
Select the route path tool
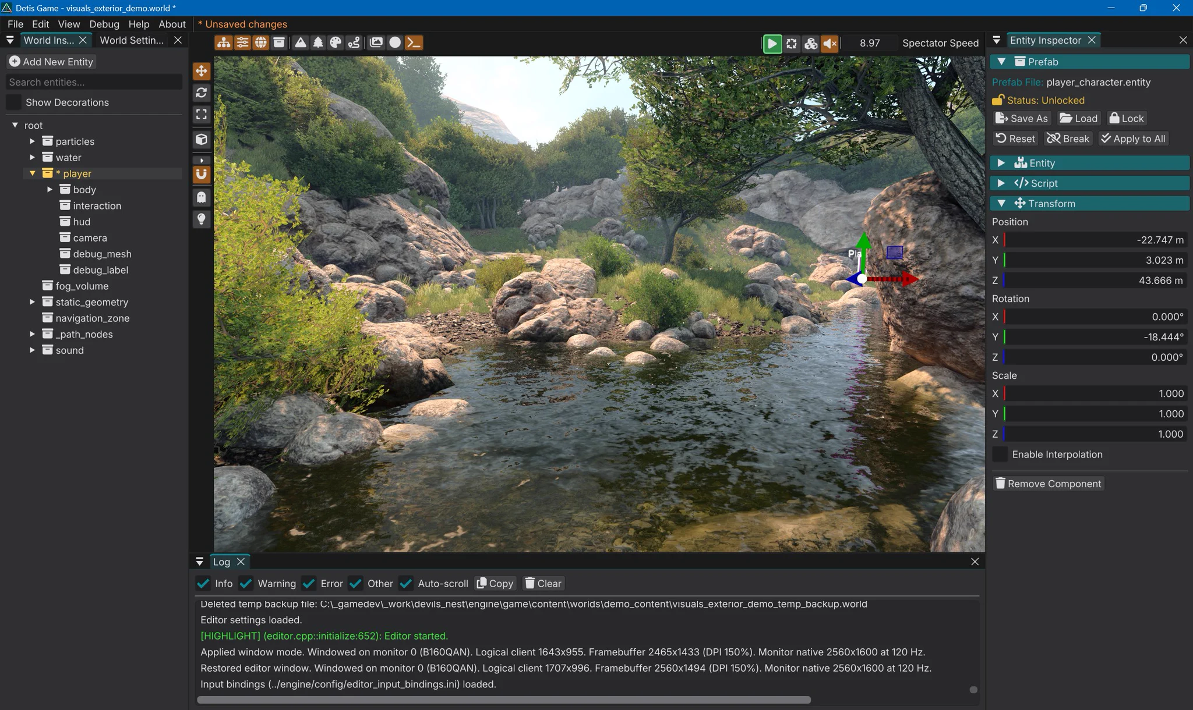[x=354, y=42]
